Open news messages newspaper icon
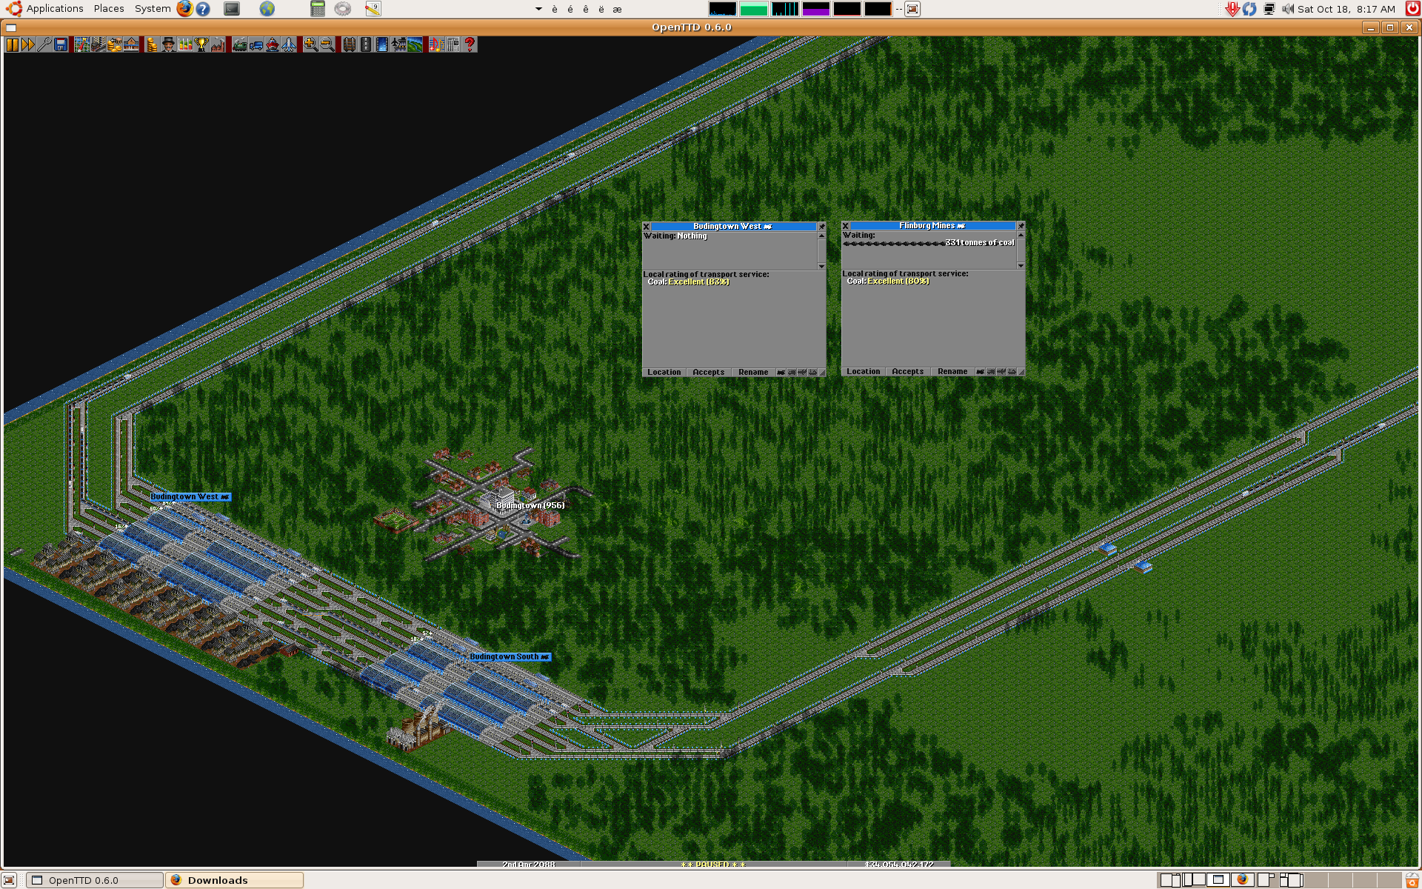The width and height of the screenshot is (1422, 889). [x=453, y=44]
